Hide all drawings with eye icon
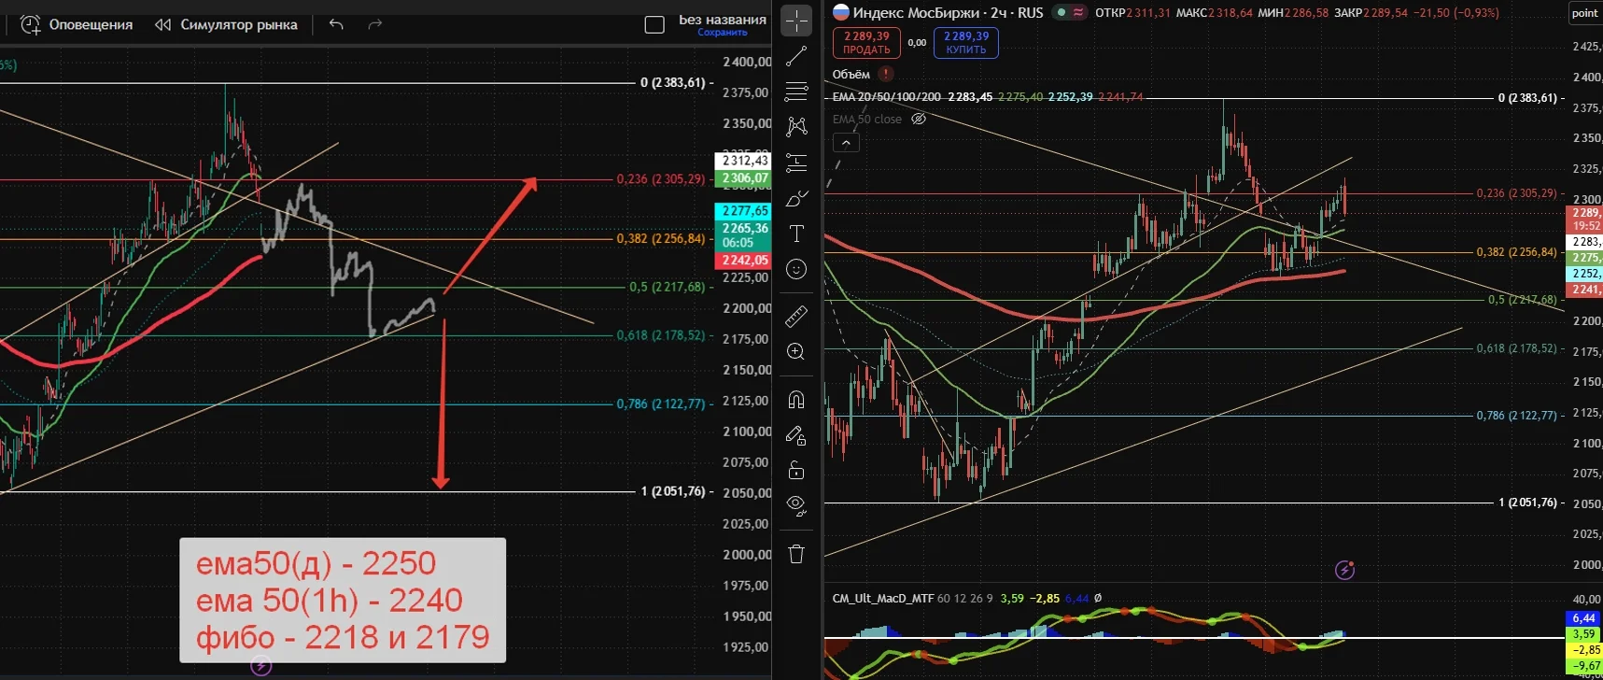 (x=796, y=505)
